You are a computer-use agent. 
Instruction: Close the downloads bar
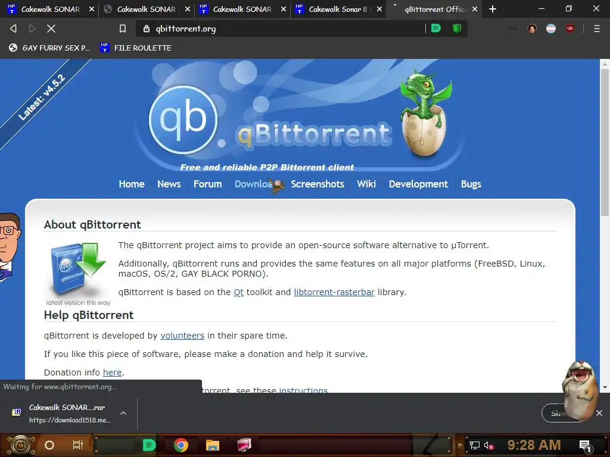[599, 413]
